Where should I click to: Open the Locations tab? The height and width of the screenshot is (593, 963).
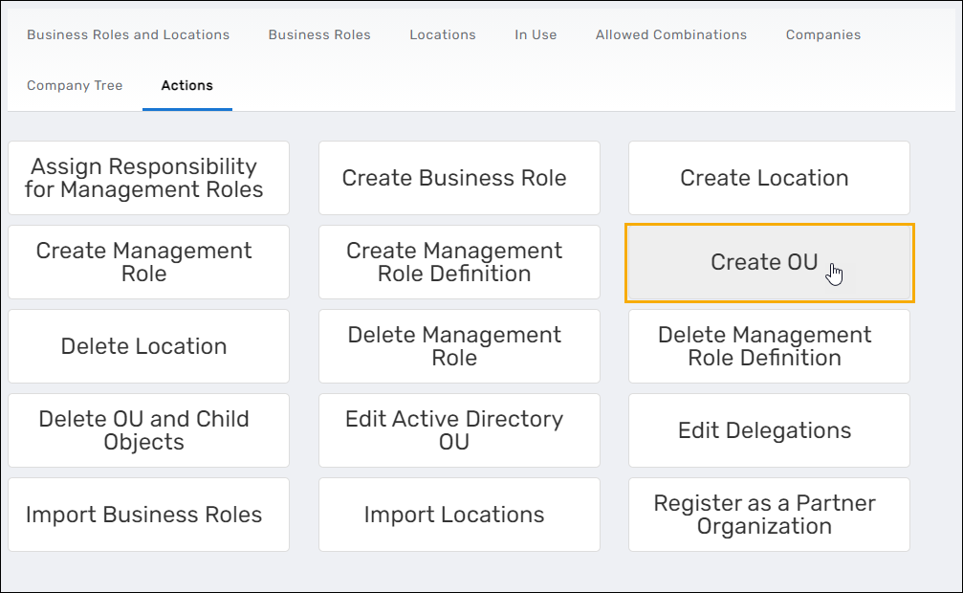click(442, 34)
